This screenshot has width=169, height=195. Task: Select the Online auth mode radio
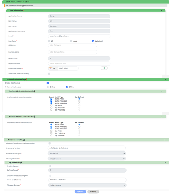click(x=48, y=87)
